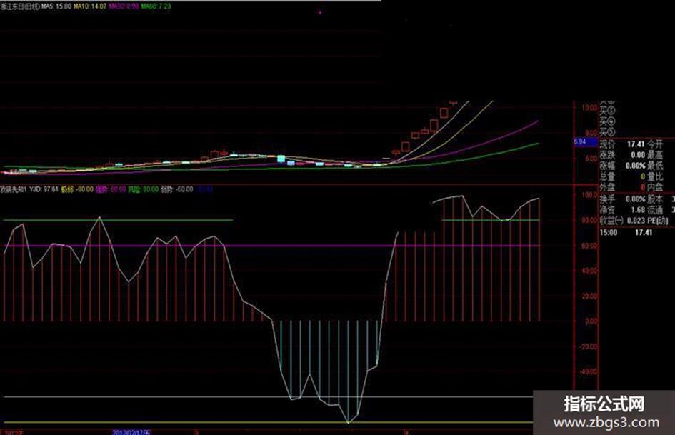Viewport: 675px width, 435px height.
Task: Select the MA5: 15.80 indicator value
Action: (x=56, y=6)
